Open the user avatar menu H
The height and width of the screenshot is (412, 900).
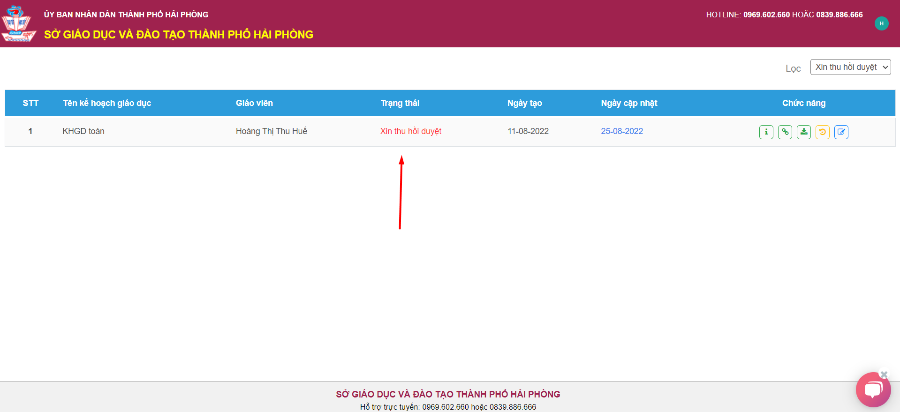tap(881, 23)
